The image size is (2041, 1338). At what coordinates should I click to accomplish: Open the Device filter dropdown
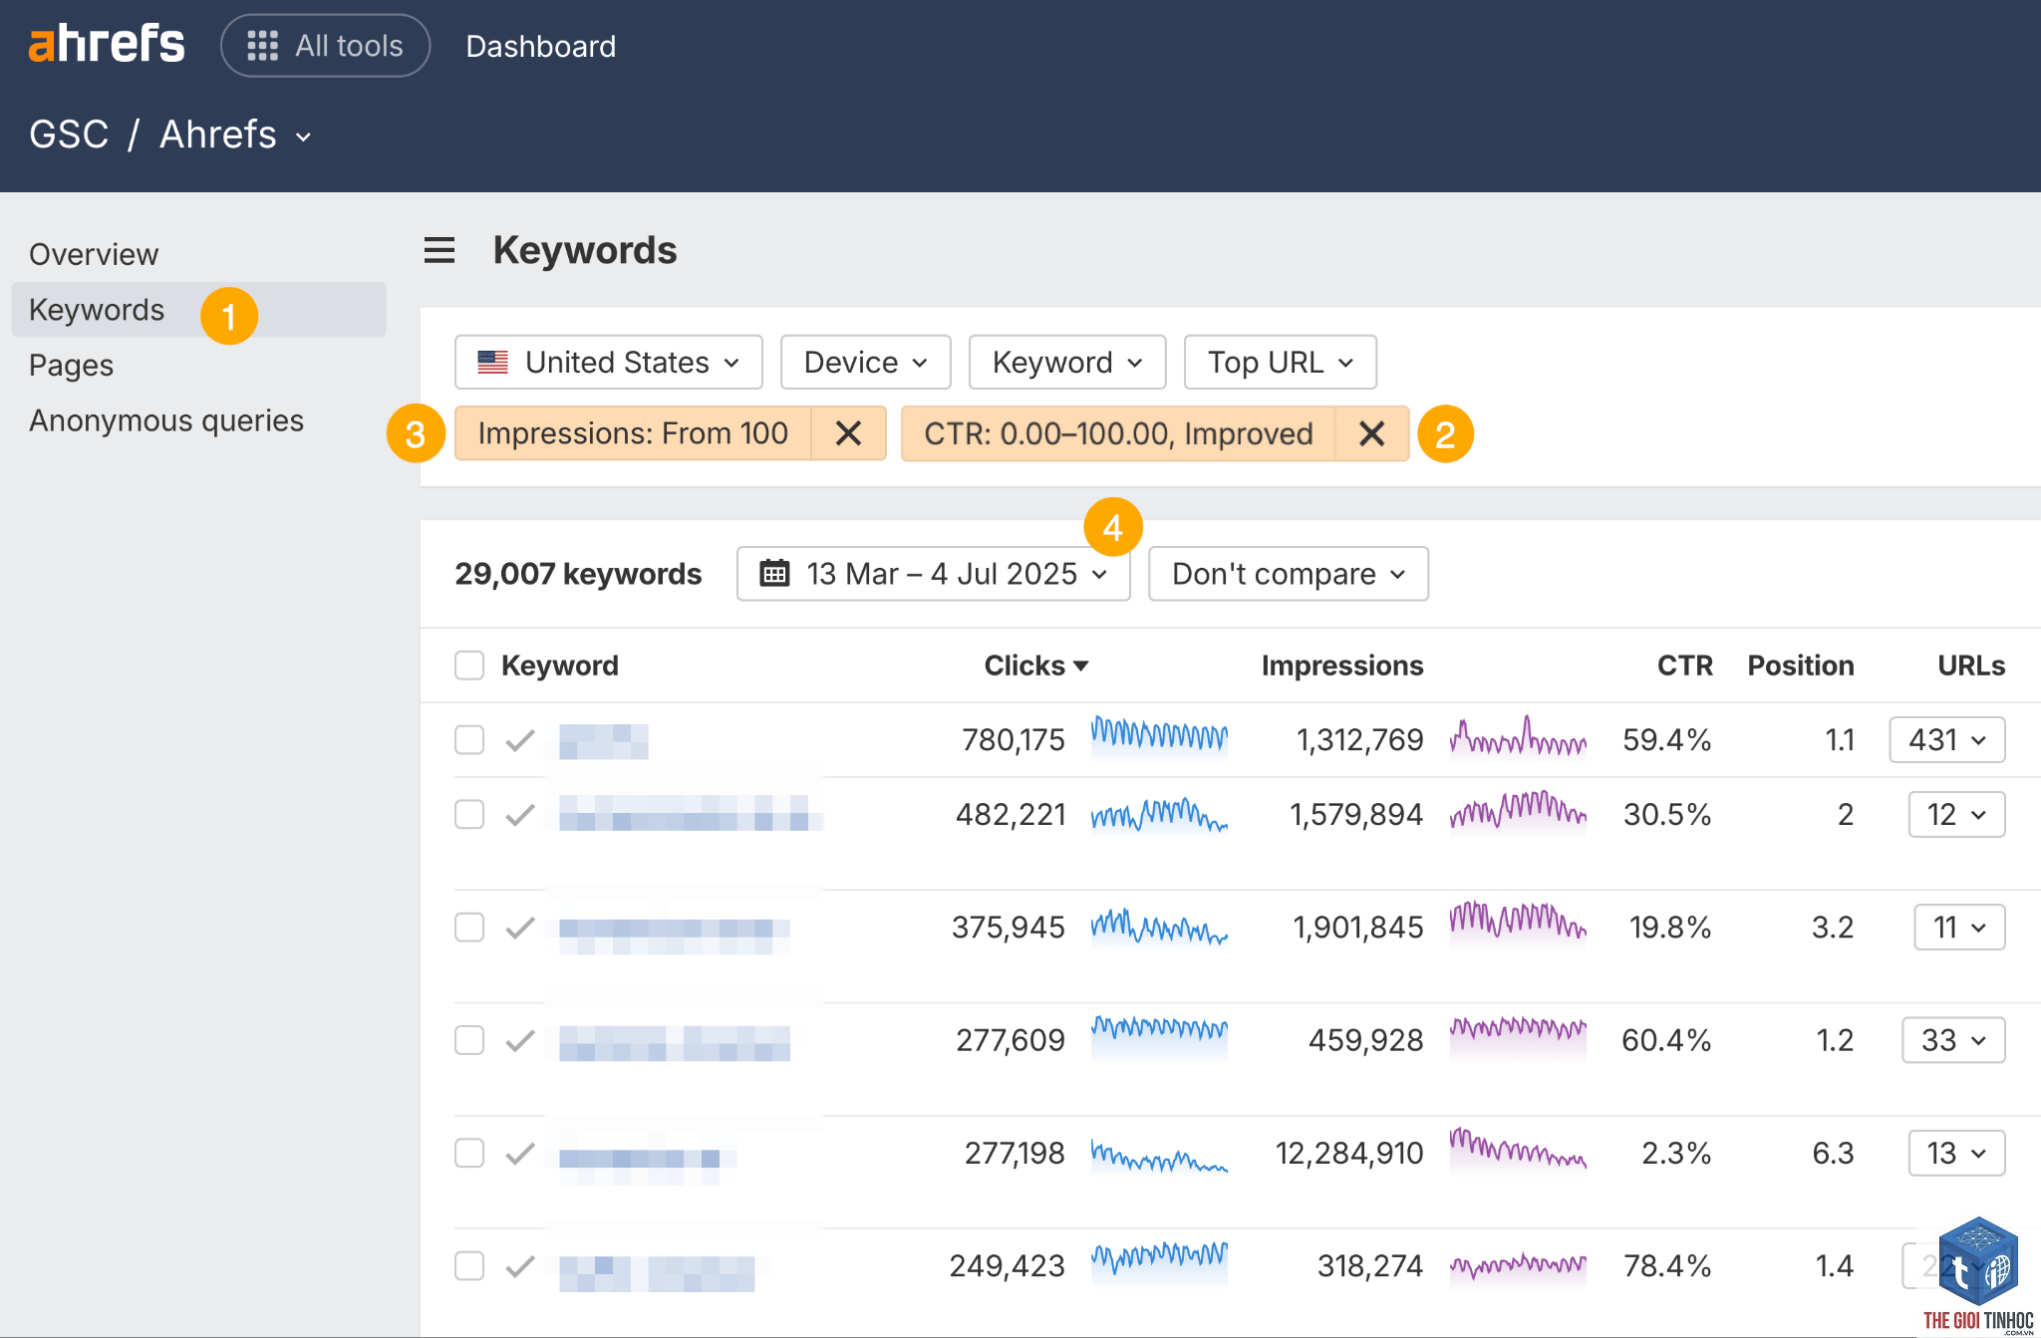point(865,362)
